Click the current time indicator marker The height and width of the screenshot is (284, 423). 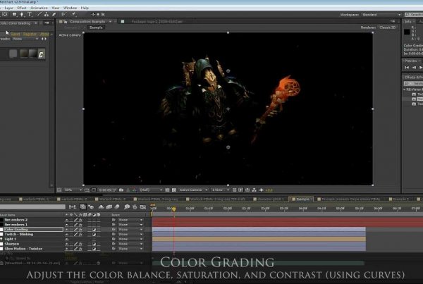point(174,209)
